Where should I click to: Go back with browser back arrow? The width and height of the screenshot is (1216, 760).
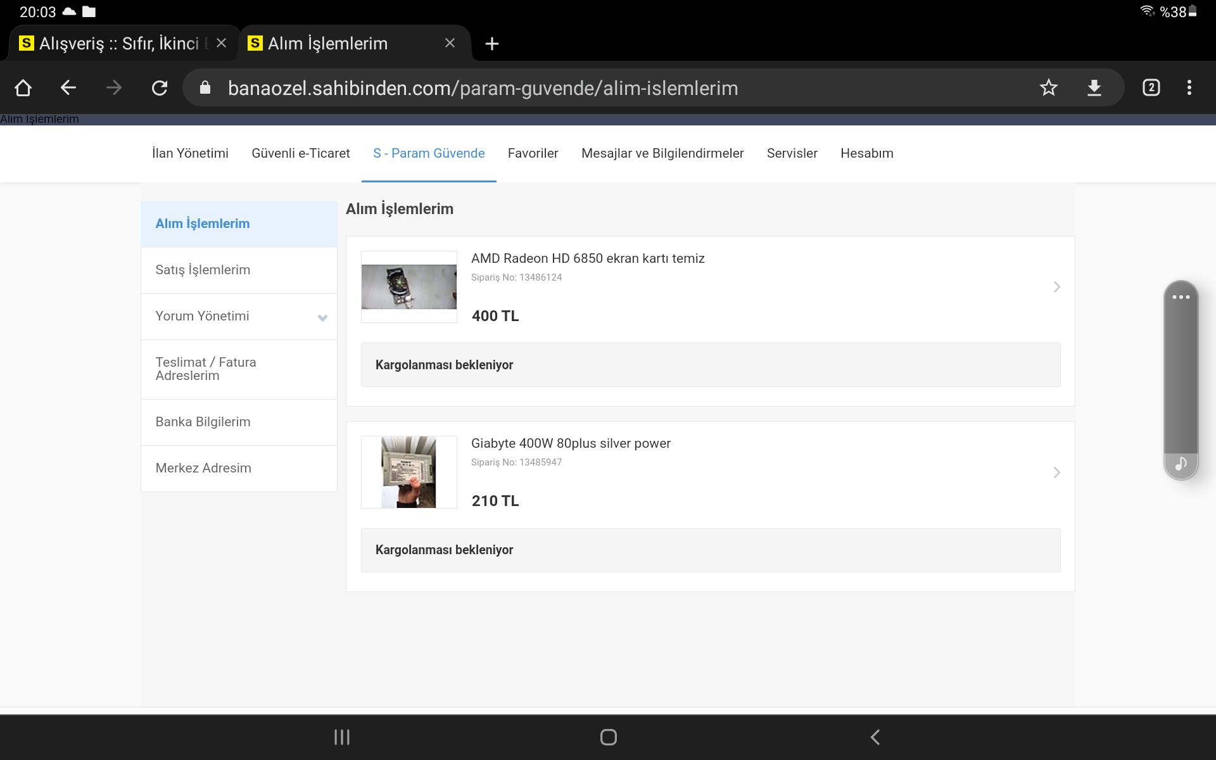68,88
